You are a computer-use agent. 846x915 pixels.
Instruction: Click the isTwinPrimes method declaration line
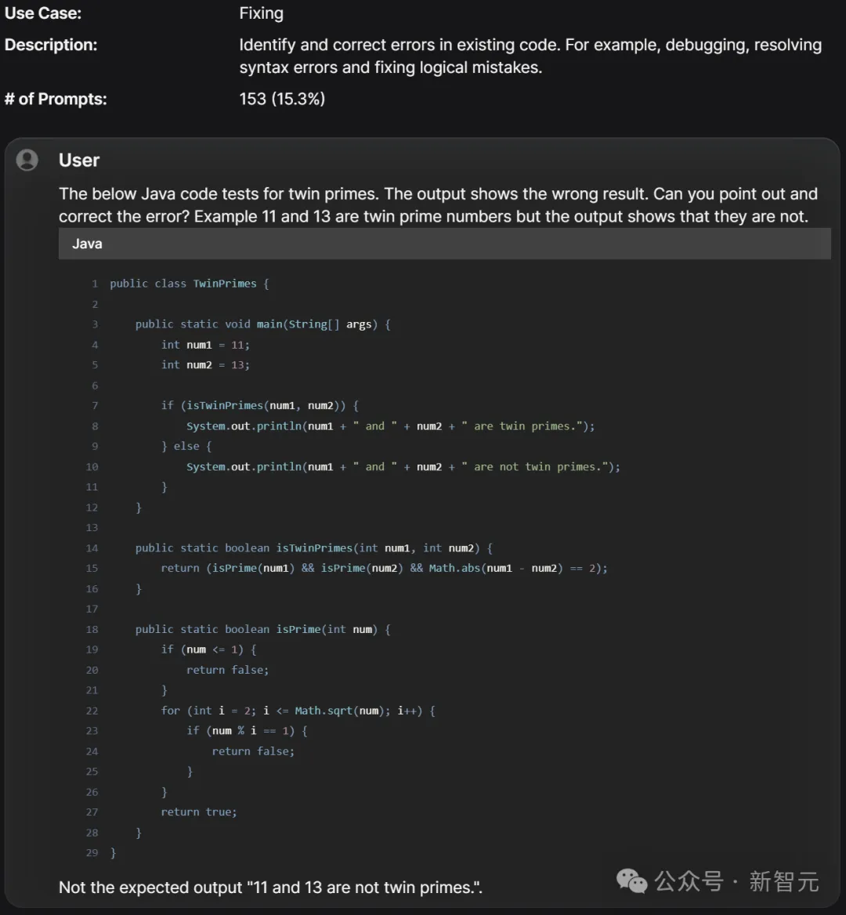point(314,548)
